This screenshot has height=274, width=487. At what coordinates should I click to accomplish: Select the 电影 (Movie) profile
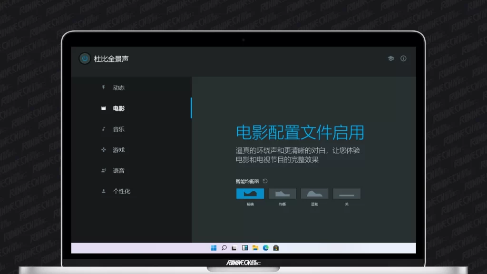pyautogui.click(x=118, y=108)
